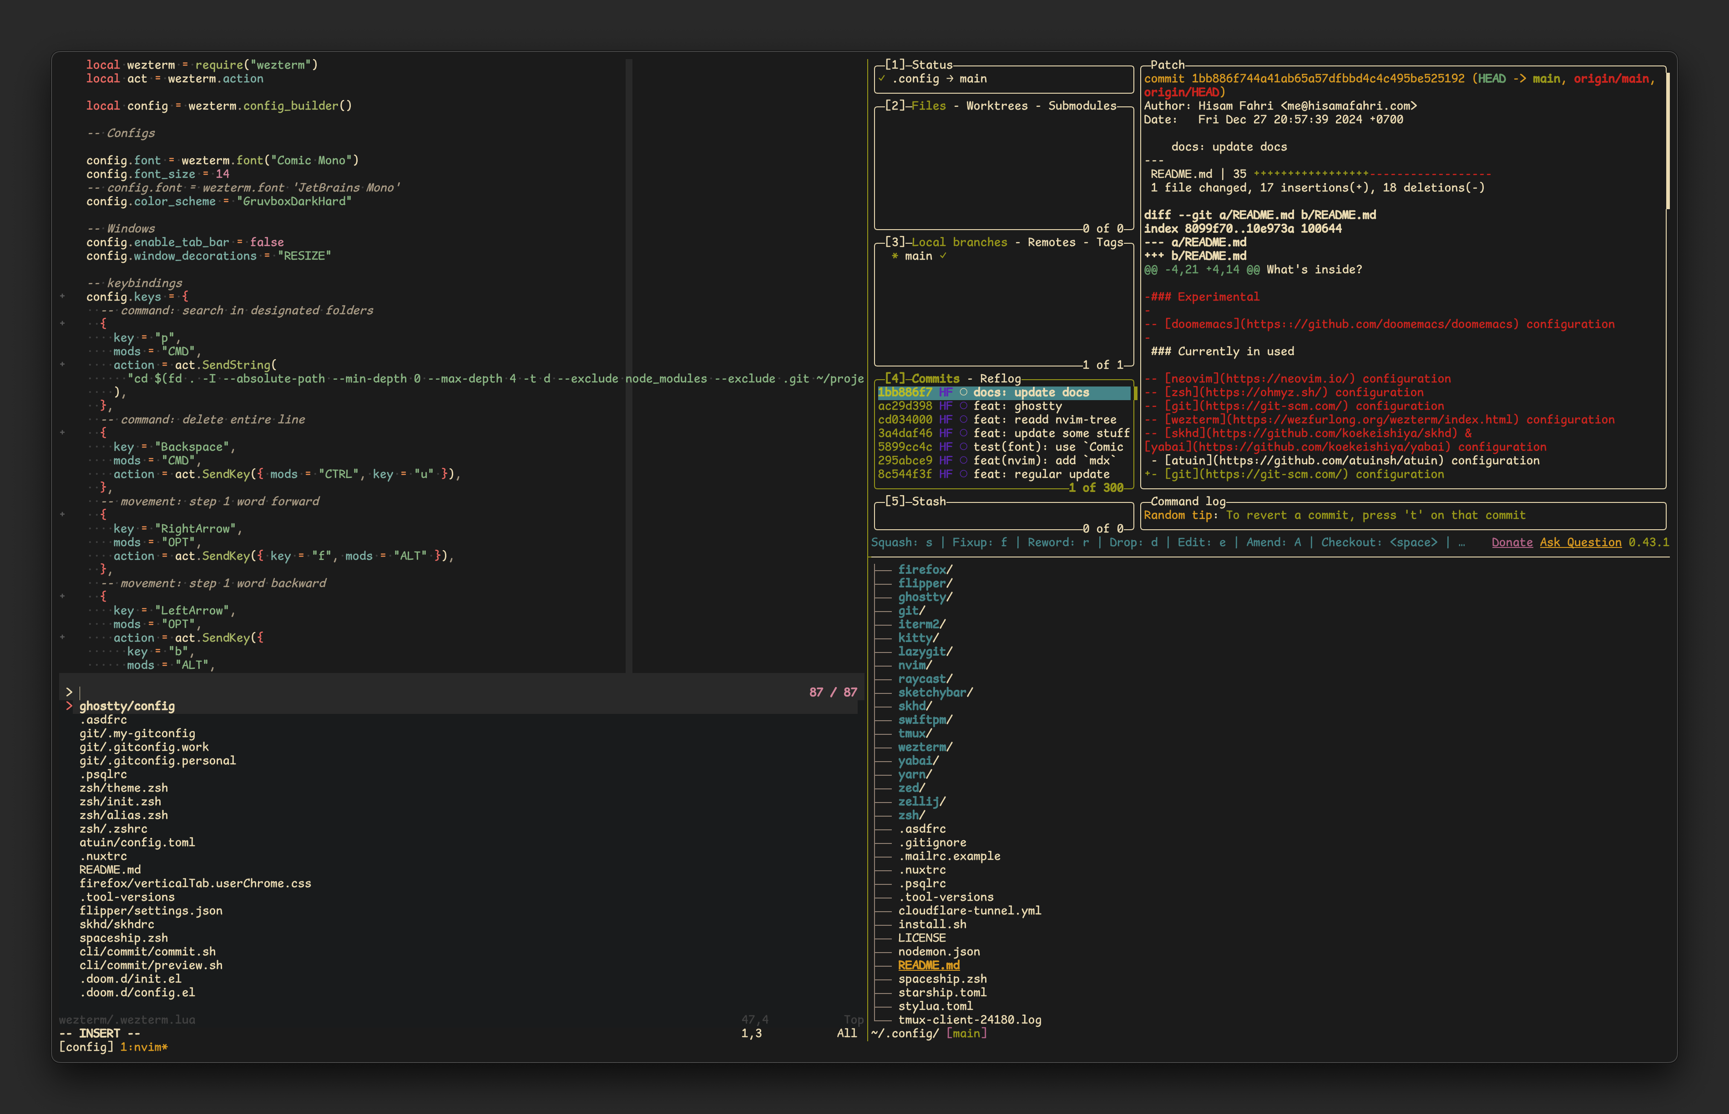Screen dimensions: 1729x1114
Task: Switch to the Reflog tab in Commits panel
Action: (x=1001, y=377)
